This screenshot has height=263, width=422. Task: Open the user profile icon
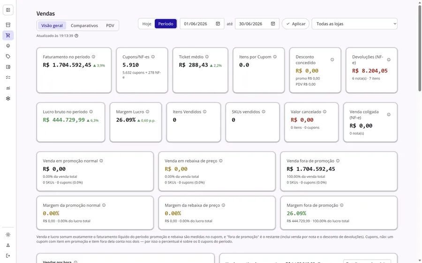(x=8, y=245)
